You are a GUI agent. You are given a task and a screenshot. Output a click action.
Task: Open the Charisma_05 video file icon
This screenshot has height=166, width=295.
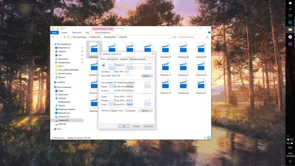[165, 48]
